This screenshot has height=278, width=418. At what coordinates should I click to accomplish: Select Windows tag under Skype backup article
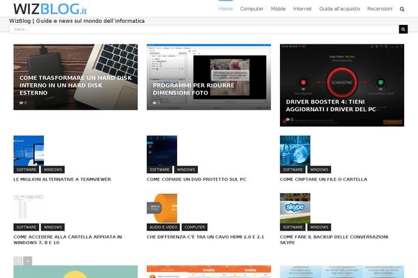pyautogui.click(x=319, y=227)
